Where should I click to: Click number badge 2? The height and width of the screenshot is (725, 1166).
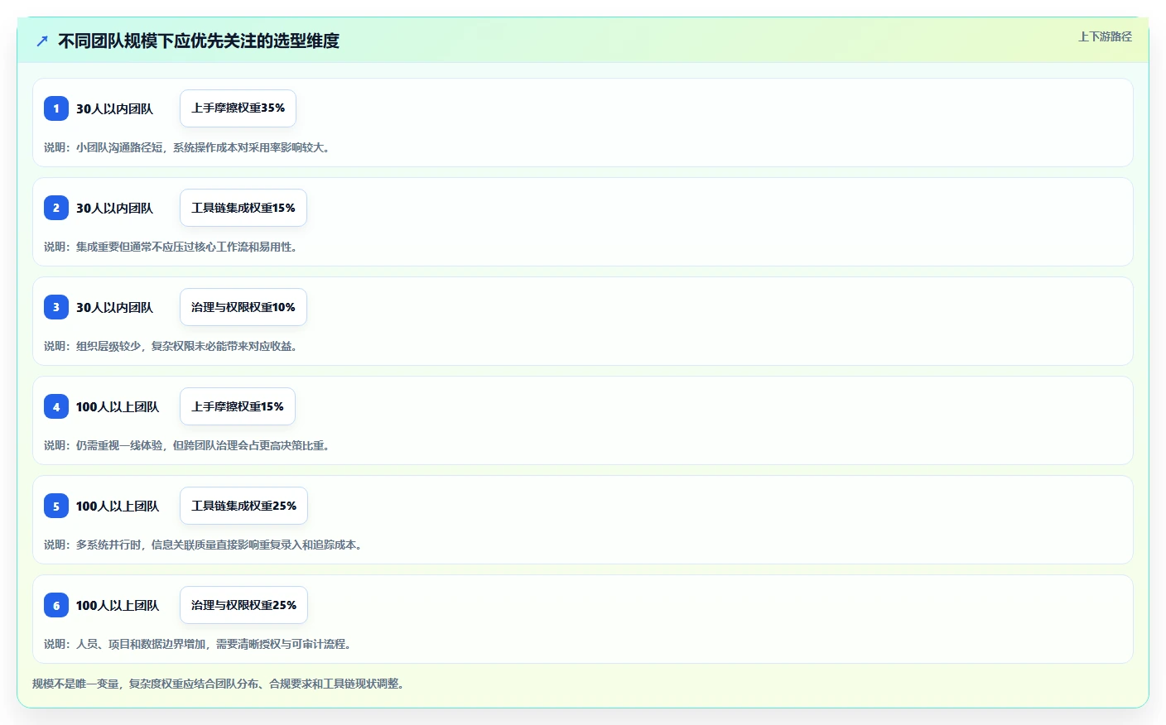(x=56, y=208)
